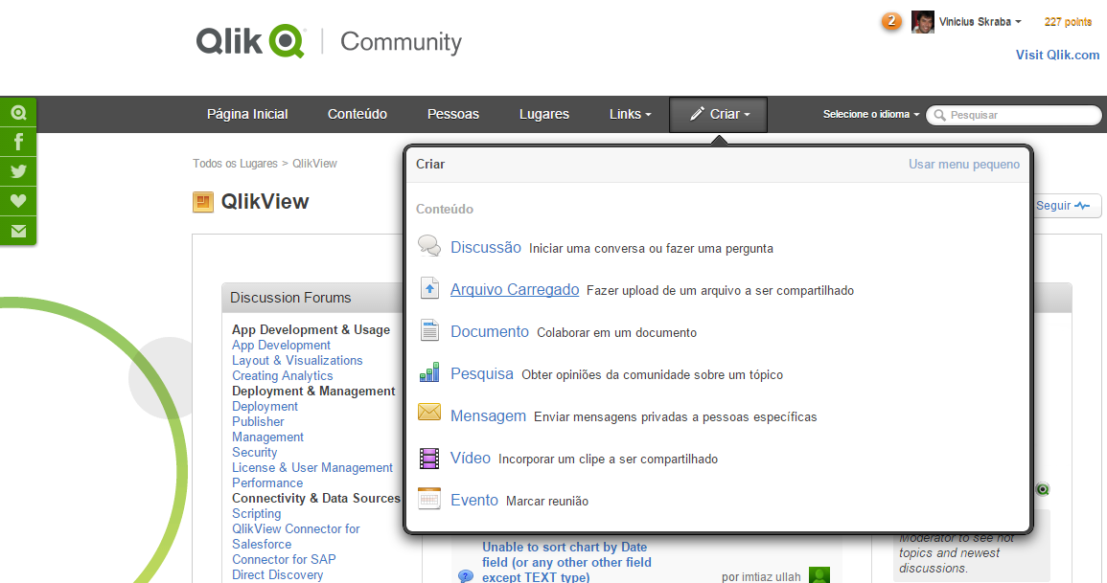
Task: Click the search magnifier icon
Action: click(939, 115)
